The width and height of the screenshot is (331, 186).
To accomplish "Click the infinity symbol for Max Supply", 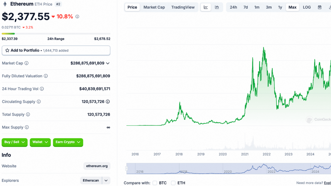I will 108,127.
